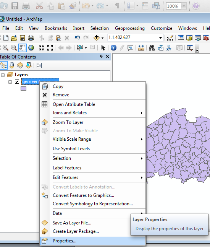Choose Open Attribute Table
The image size is (210, 247).
coord(93,104)
